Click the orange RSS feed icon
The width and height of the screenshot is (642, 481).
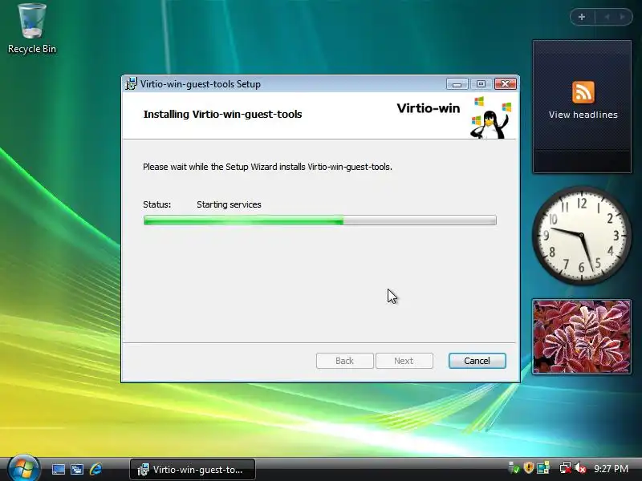(x=583, y=92)
